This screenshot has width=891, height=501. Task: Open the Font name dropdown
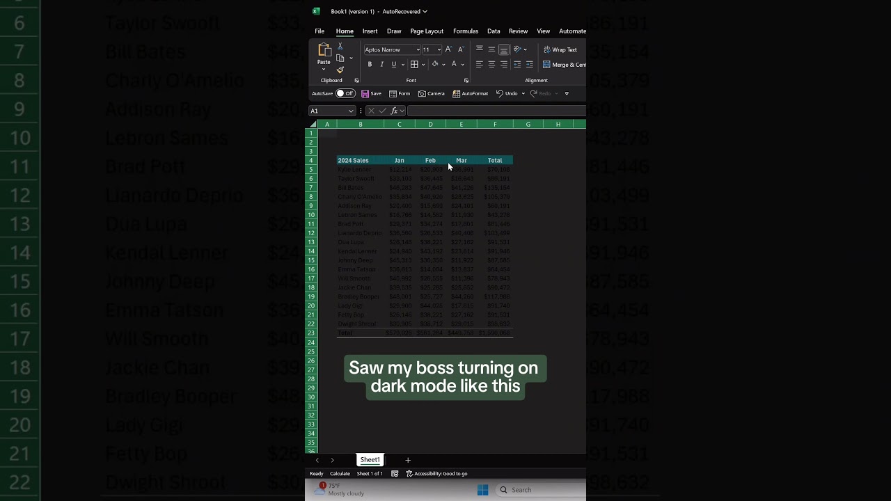click(x=418, y=49)
